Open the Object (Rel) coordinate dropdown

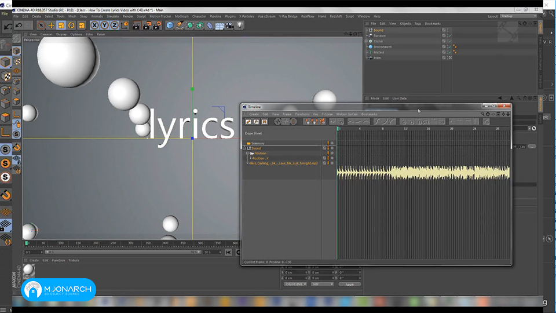(x=295, y=284)
